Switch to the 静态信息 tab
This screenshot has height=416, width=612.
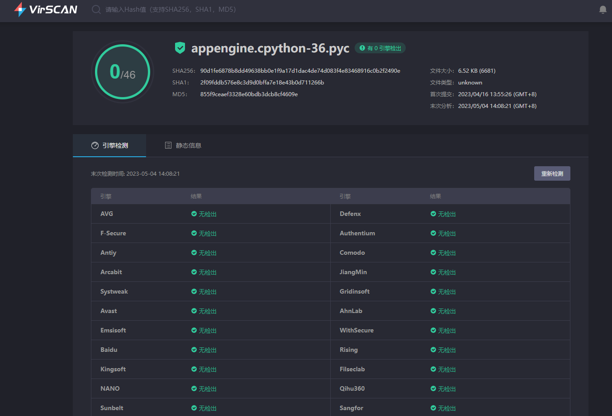tap(183, 145)
